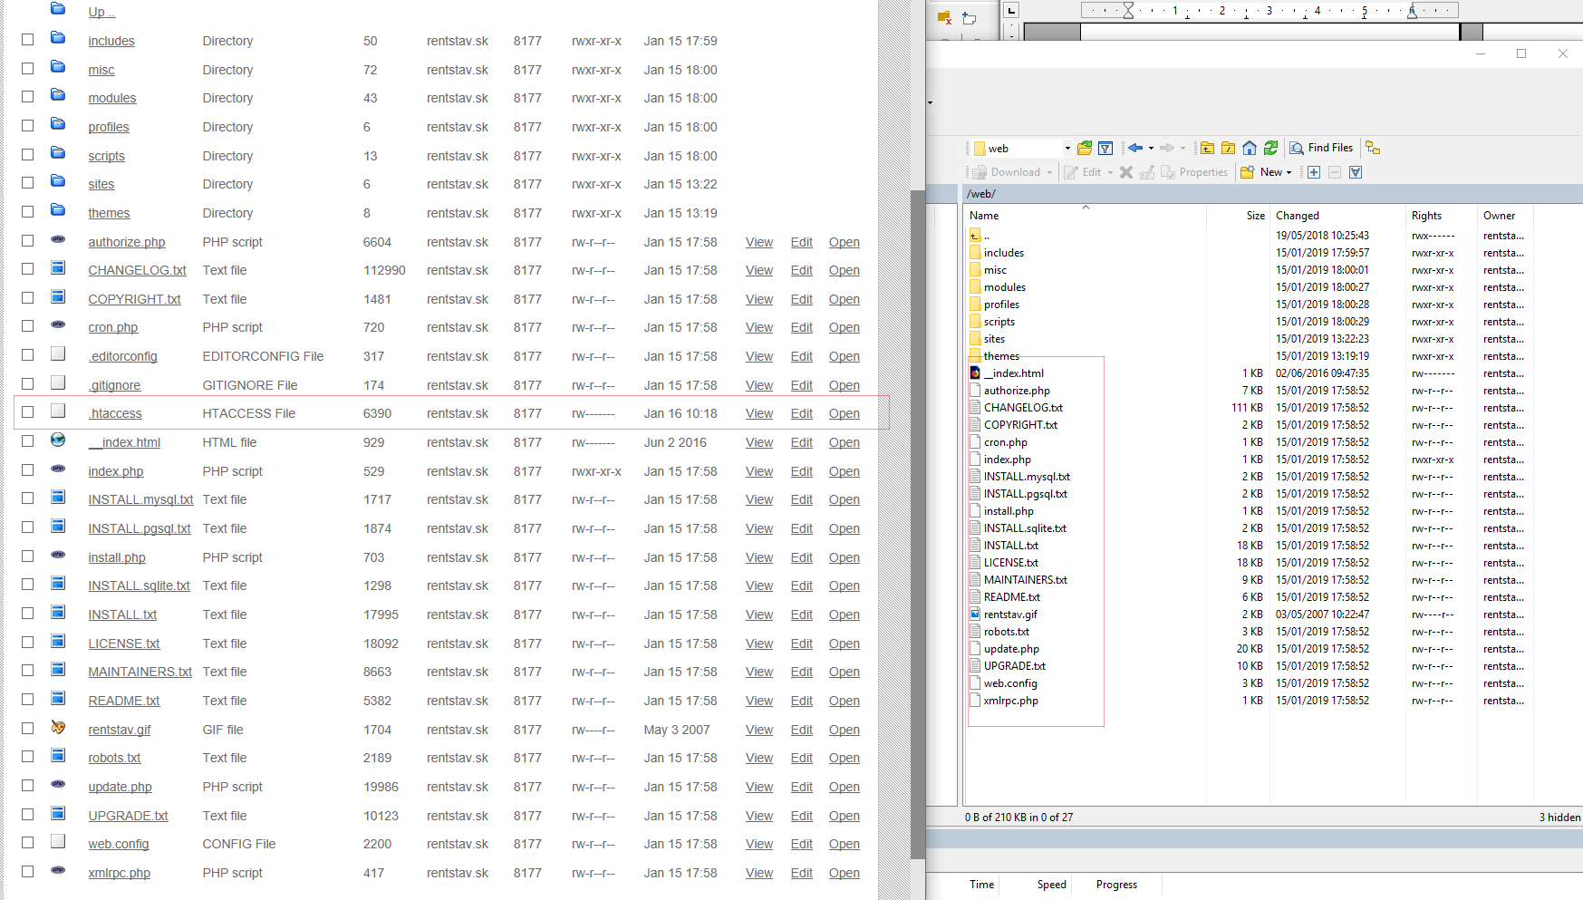Click the directory tree icon after Find Files
Image resolution: width=1583 pixels, height=900 pixels.
1373,148
